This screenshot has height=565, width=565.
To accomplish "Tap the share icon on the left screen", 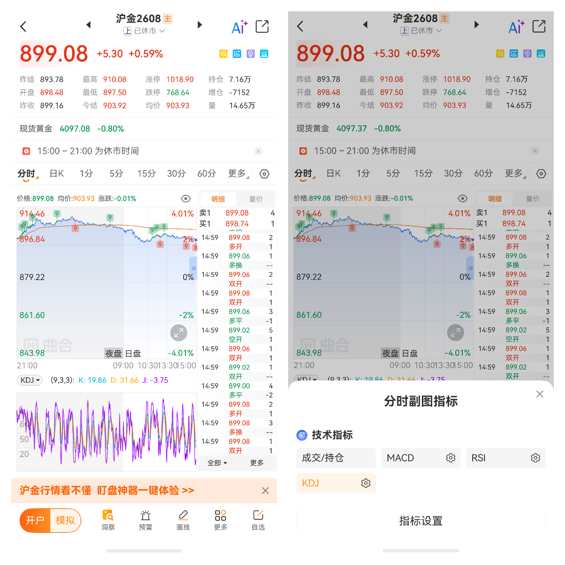I will (262, 26).
